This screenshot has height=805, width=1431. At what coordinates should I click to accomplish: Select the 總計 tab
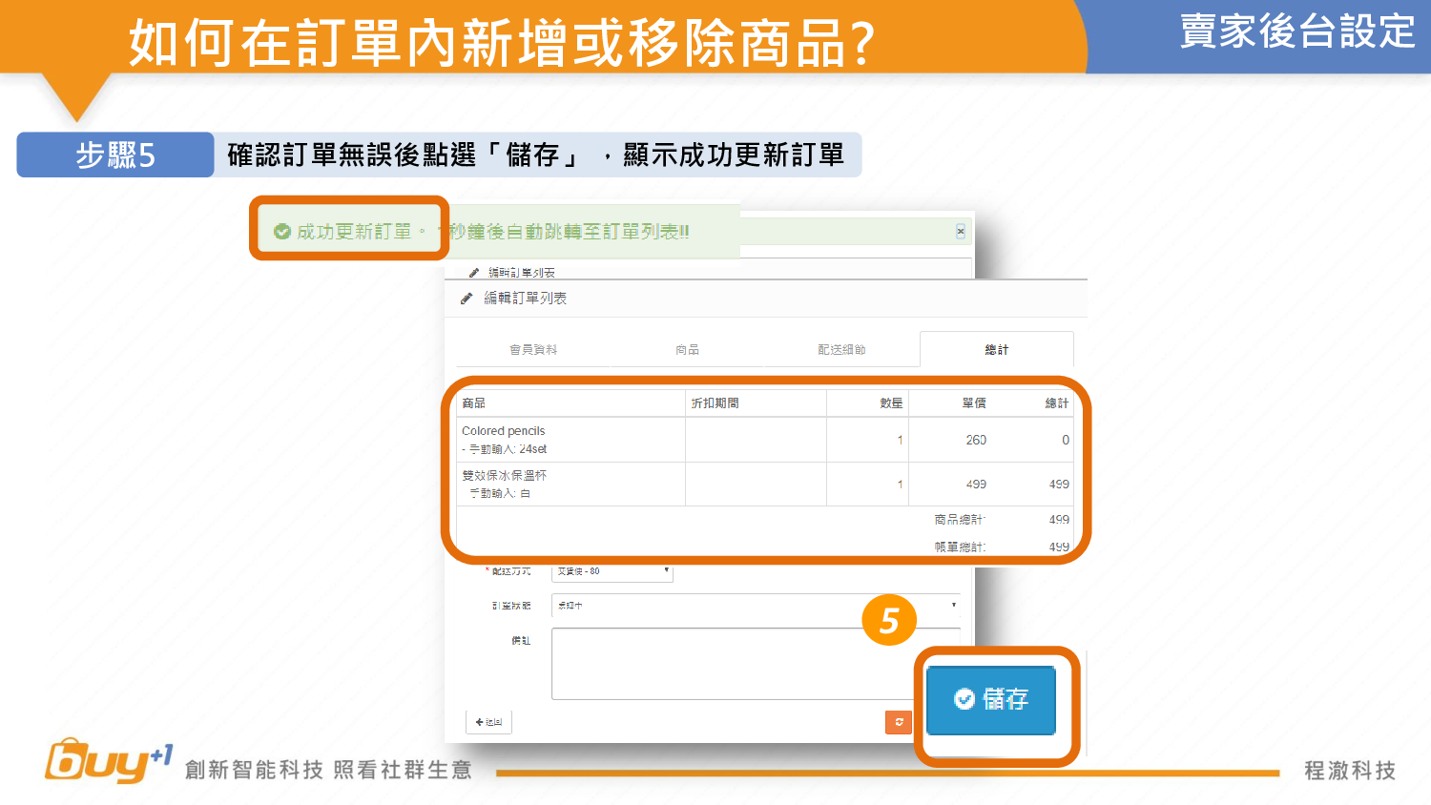pos(996,350)
